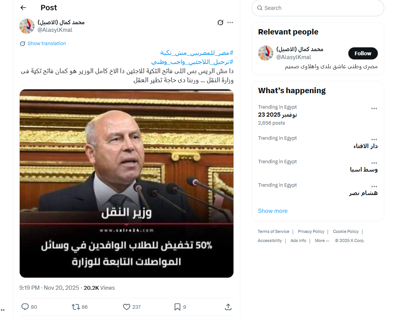The width and height of the screenshot is (393, 317).
Task: Open the Privacy Policy link
Action: click(311, 231)
